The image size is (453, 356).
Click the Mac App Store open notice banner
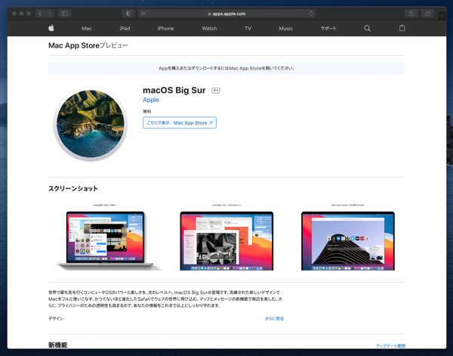[226, 68]
